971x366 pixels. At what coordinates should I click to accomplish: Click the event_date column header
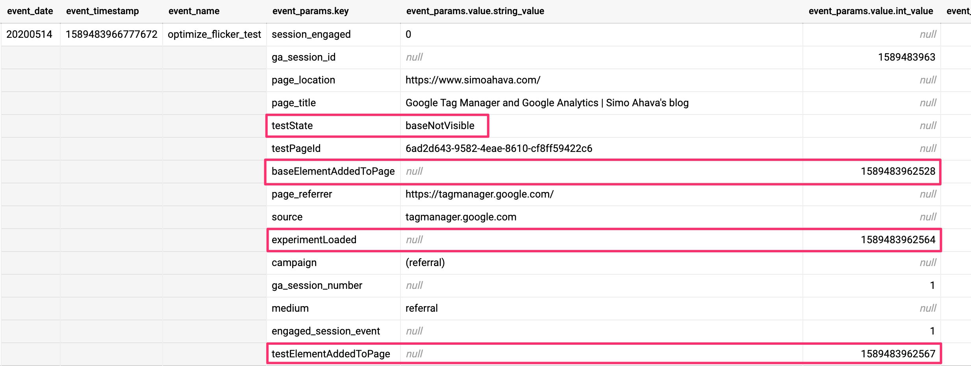(x=30, y=11)
